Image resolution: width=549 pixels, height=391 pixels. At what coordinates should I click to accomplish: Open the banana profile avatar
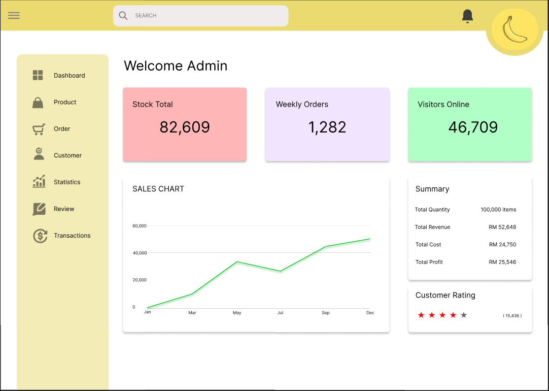(514, 29)
